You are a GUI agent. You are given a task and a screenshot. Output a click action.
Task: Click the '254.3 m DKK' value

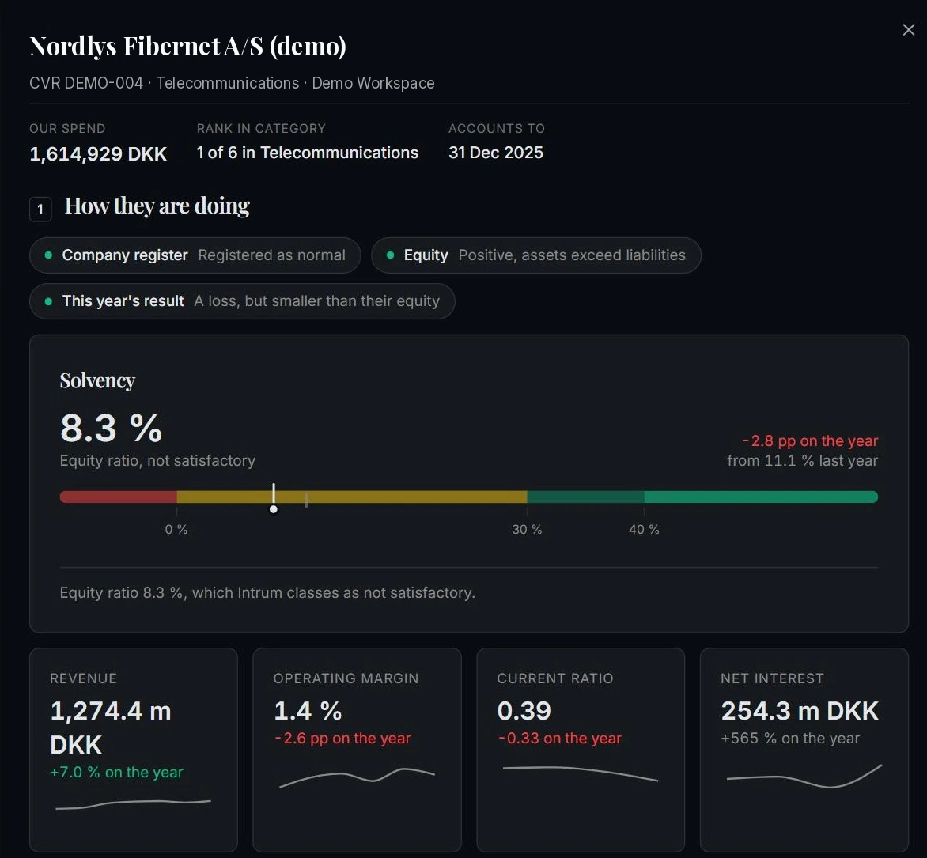(800, 711)
